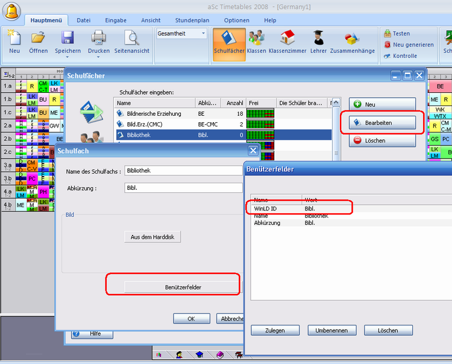Select the colored bars tab at bottom

tap(159, 354)
